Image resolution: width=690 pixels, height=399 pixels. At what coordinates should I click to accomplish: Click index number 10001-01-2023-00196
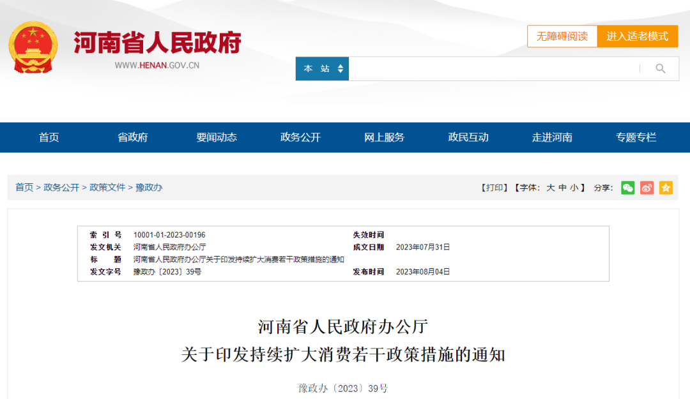pos(169,235)
